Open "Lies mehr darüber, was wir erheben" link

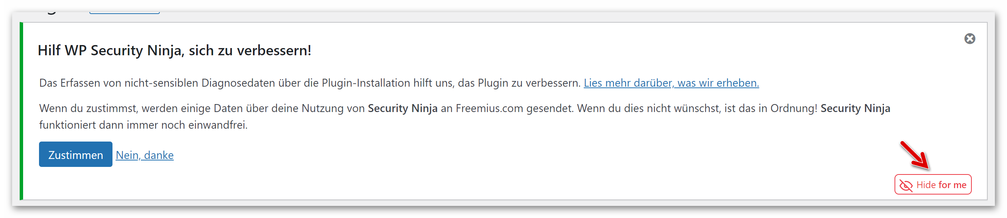tap(671, 83)
